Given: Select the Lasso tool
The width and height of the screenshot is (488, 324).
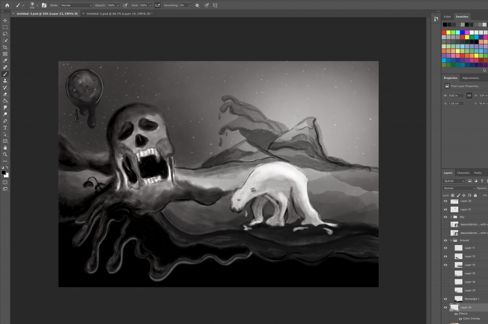Looking at the screenshot, I should pyautogui.click(x=5, y=34).
